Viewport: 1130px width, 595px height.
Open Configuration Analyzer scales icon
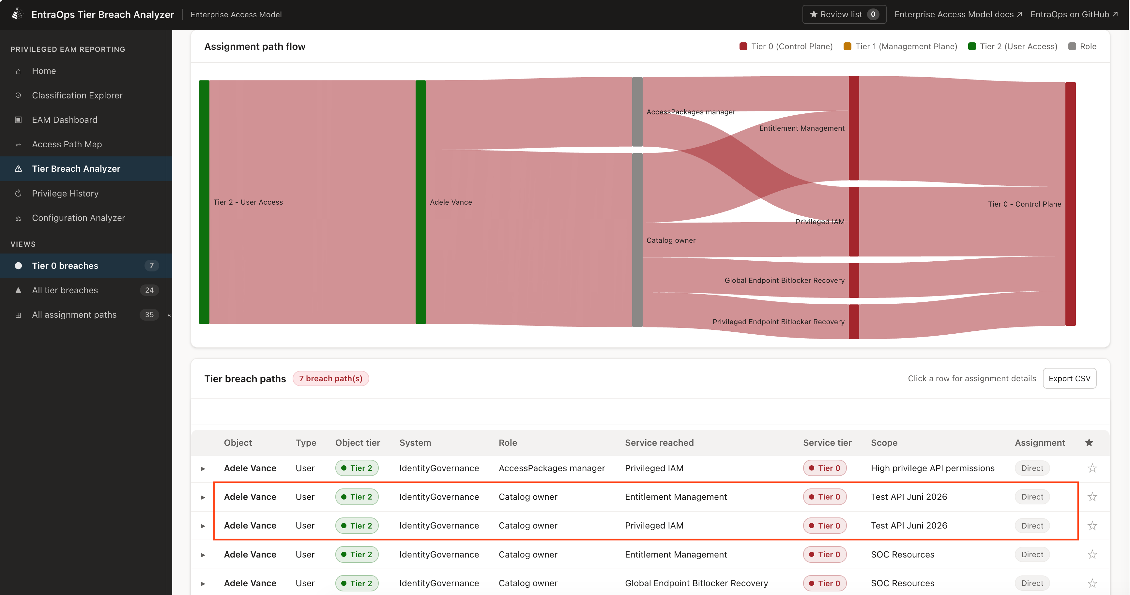click(x=18, y=218)
